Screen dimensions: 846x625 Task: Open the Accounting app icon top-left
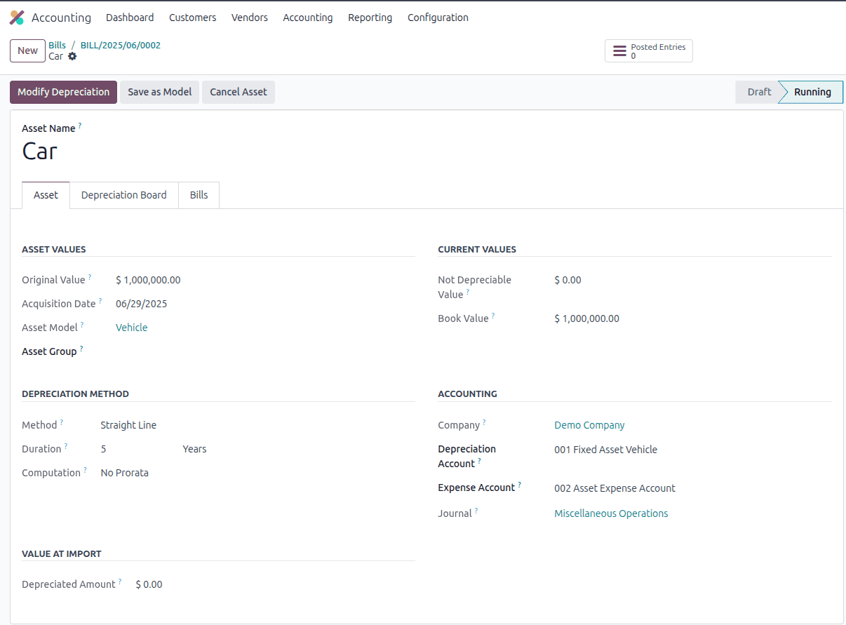point(17,17)
